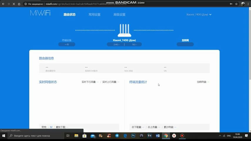Click the browser Forward arrow

(9, 4)
